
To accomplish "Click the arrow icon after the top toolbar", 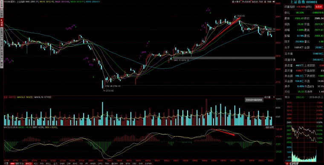I will [x=274, y=2].
